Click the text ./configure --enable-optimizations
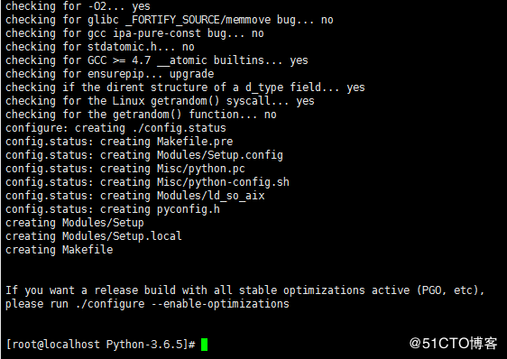Viewport: 507px width, 359px height. point(182,304)
